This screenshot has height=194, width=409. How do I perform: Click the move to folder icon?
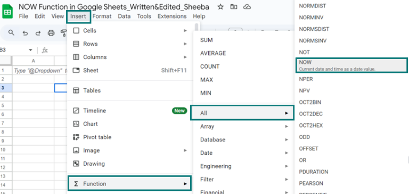click(234, 7)
